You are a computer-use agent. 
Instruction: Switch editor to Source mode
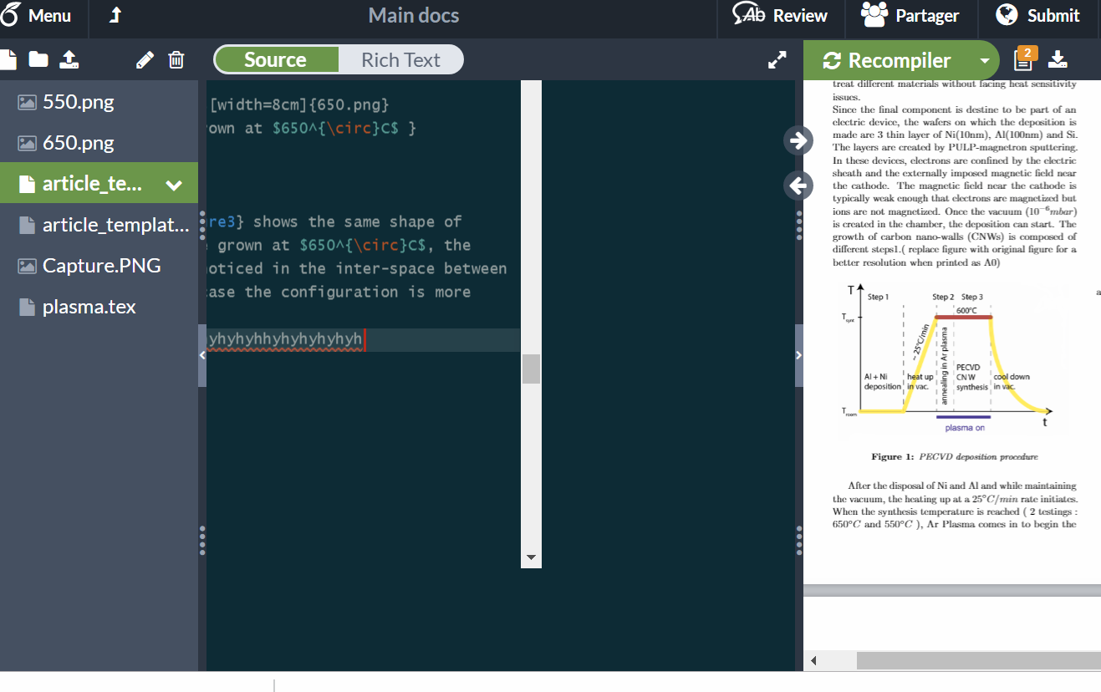[276, 60]
